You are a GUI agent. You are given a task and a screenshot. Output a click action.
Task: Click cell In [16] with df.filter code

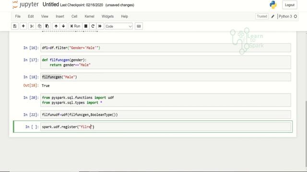tap(165, 48)
